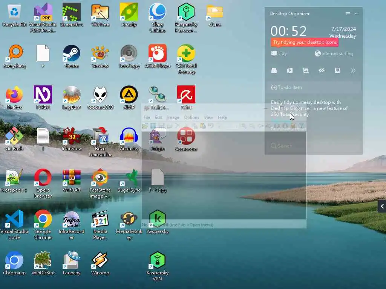Select the Kaspersky VPN icon
Screen dimensions: 386x289
pyautogui.click(x=157, y=266)
